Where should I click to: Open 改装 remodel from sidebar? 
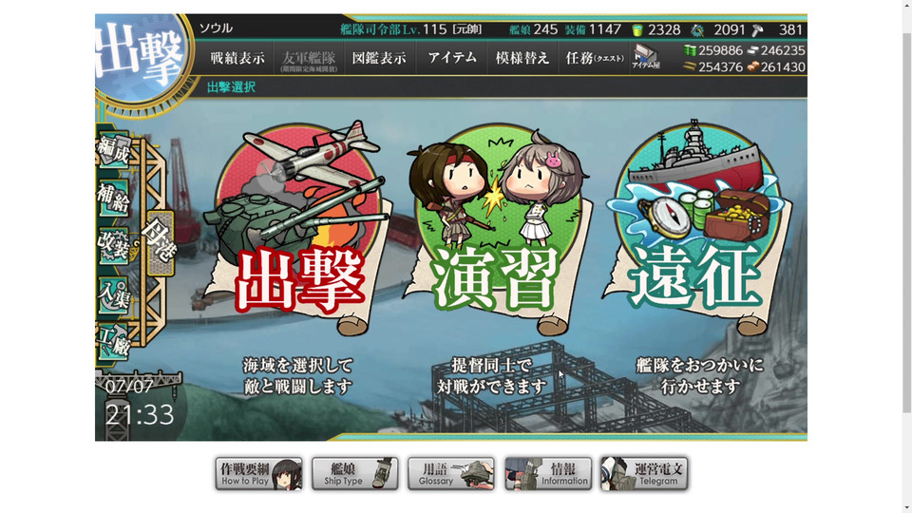(113, 245)
